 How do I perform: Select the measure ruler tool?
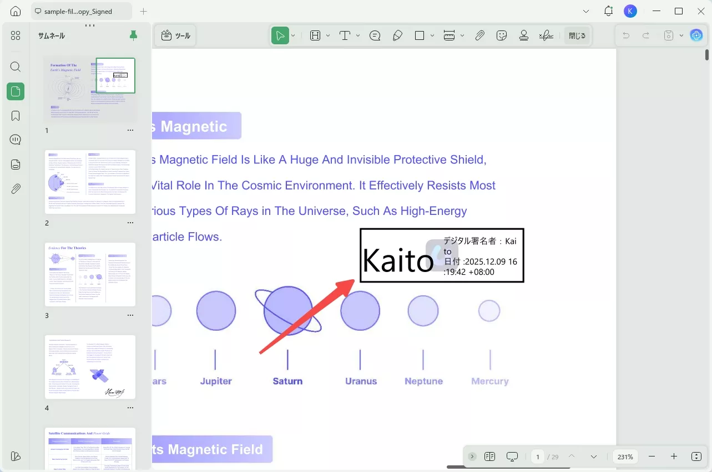pyautogui.click(x=450, y=35)
